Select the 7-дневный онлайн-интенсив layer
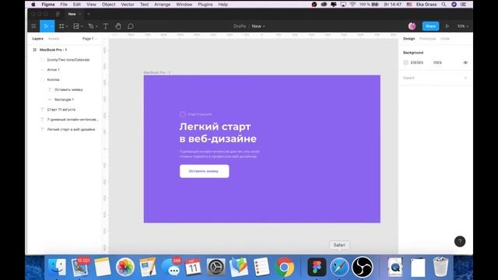Screen dimensions: 498x280 pos(72,120)
